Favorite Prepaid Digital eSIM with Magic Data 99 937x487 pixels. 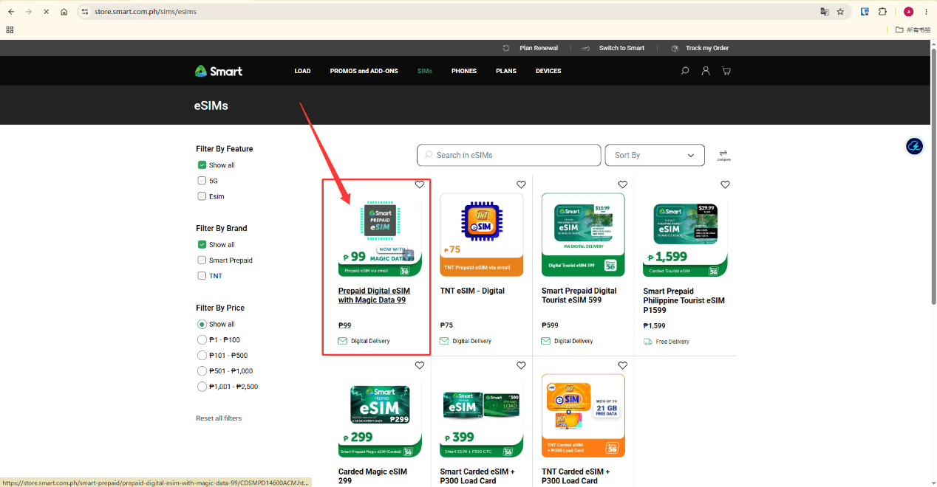point(420,184)
